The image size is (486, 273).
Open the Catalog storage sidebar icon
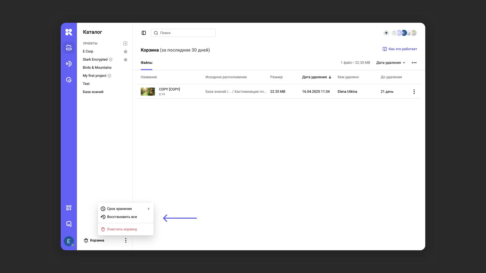pyautogui.click(x=69, y=48)
